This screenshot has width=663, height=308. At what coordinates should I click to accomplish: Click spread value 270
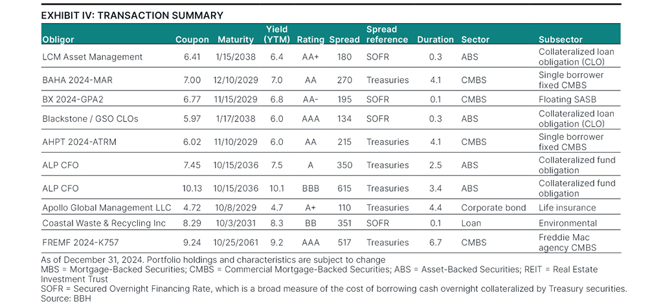tap(344, 80)
